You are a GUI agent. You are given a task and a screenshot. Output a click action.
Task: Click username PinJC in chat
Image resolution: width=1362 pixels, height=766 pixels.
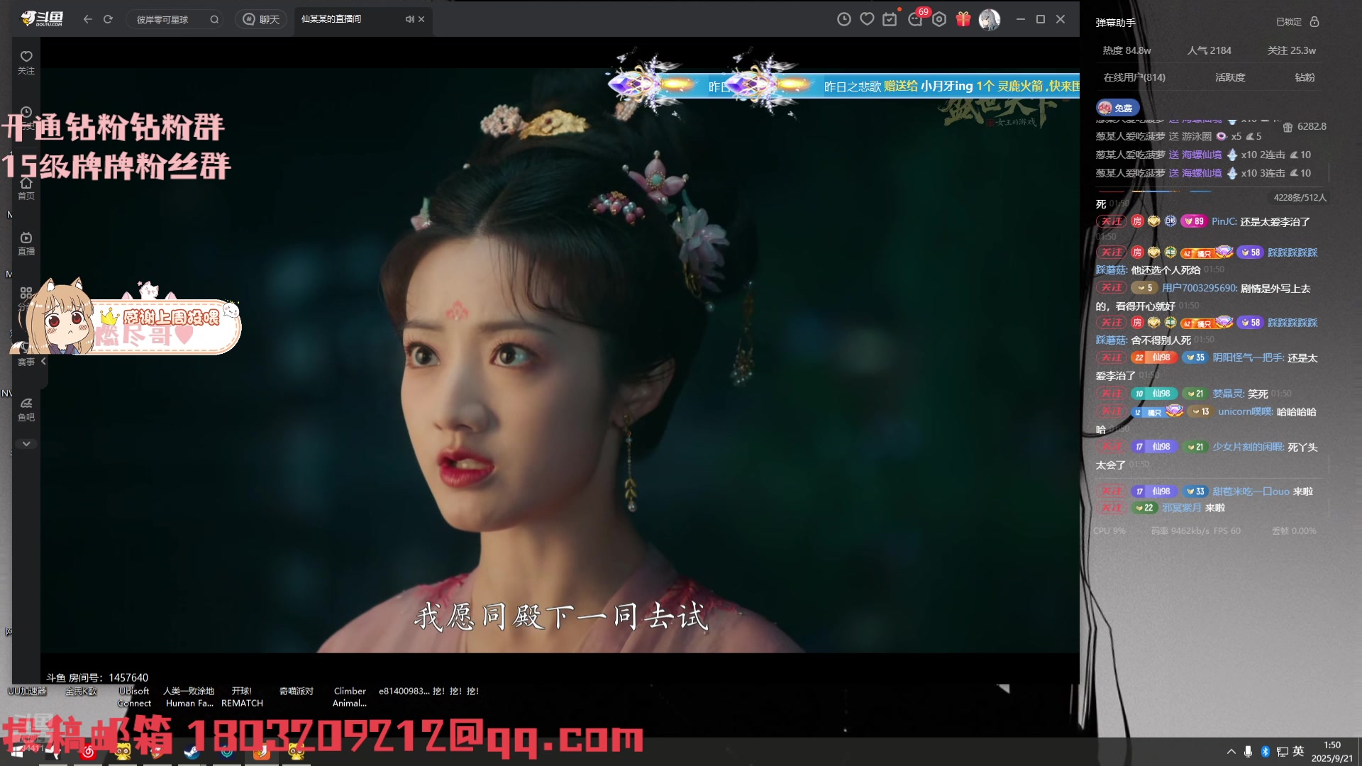pos(1224,221)
